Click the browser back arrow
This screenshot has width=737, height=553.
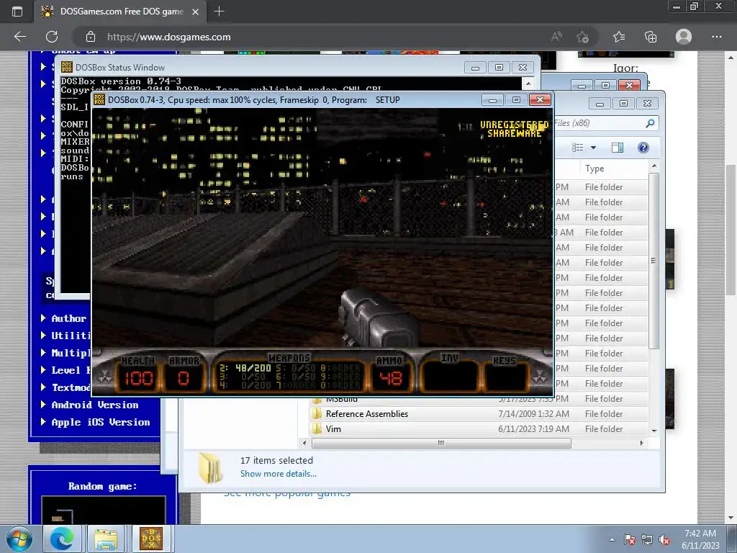point(19,37)
